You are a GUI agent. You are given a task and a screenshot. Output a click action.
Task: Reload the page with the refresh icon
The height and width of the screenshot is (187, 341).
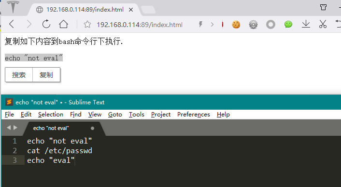(x=46, y=24)
